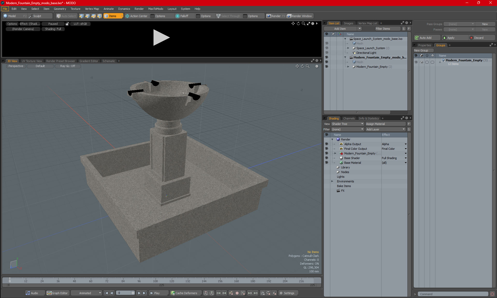Click the Render F9 button
The height and width of the screenshot is (298, 497).
point(276,16)
